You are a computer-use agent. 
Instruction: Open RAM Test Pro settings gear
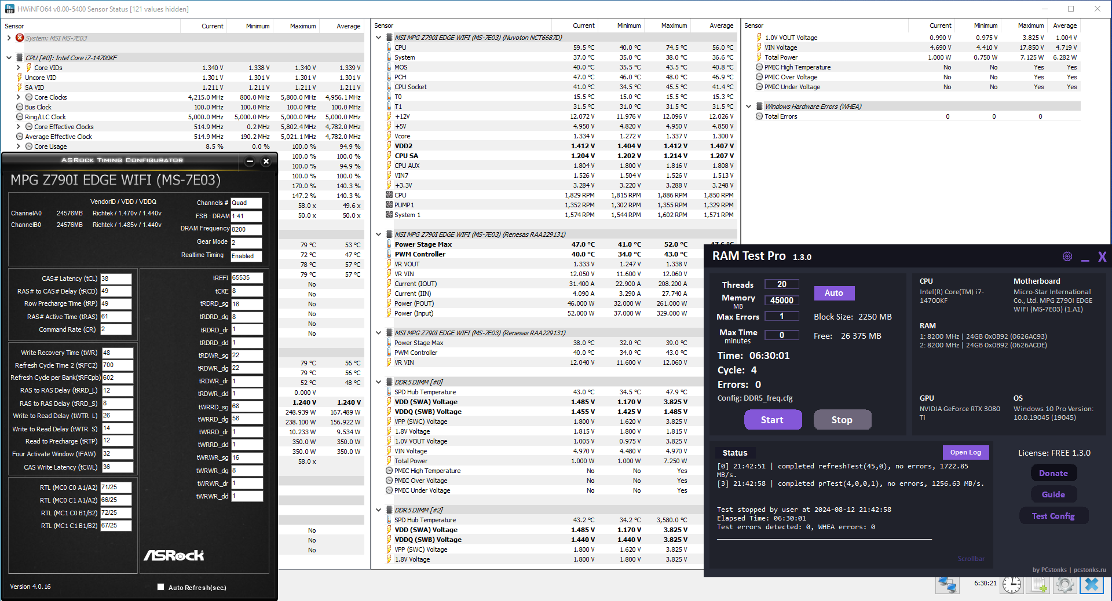coord(1067,256)
